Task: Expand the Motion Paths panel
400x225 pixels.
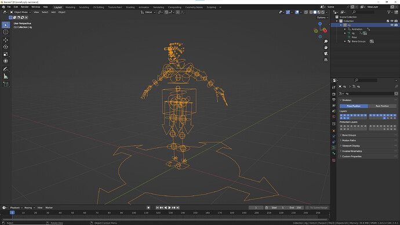Action: point(368,140)
